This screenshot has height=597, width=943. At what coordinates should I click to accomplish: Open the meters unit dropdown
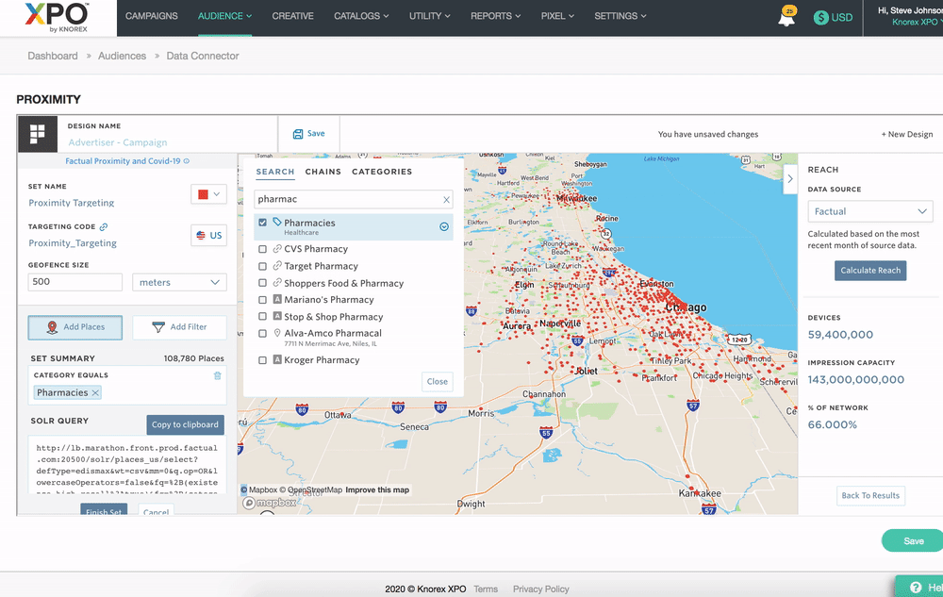[179, 283]
